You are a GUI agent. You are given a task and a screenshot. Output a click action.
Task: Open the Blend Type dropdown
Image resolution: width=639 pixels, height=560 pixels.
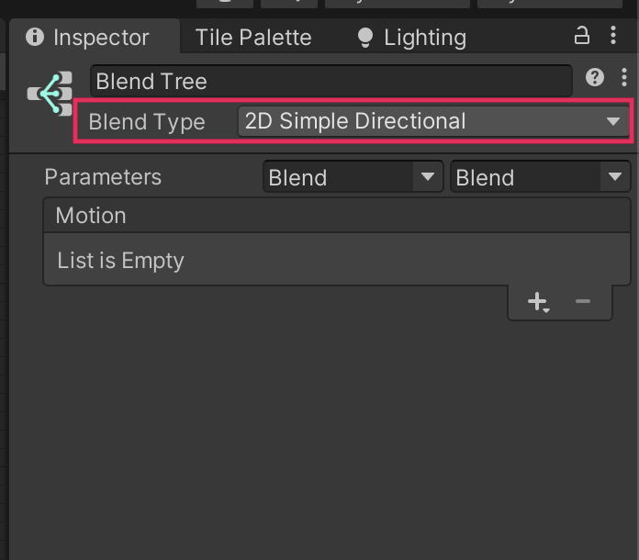432,121
